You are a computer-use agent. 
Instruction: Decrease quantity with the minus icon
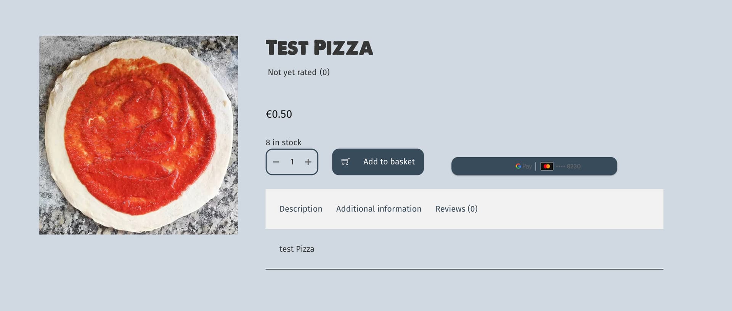[x=276, y=162]
